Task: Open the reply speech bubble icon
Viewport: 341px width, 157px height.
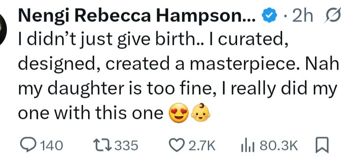Action: click(29, 145)
